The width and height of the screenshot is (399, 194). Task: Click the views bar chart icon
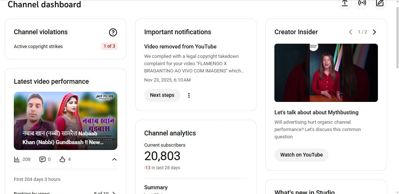coord(17,159)
